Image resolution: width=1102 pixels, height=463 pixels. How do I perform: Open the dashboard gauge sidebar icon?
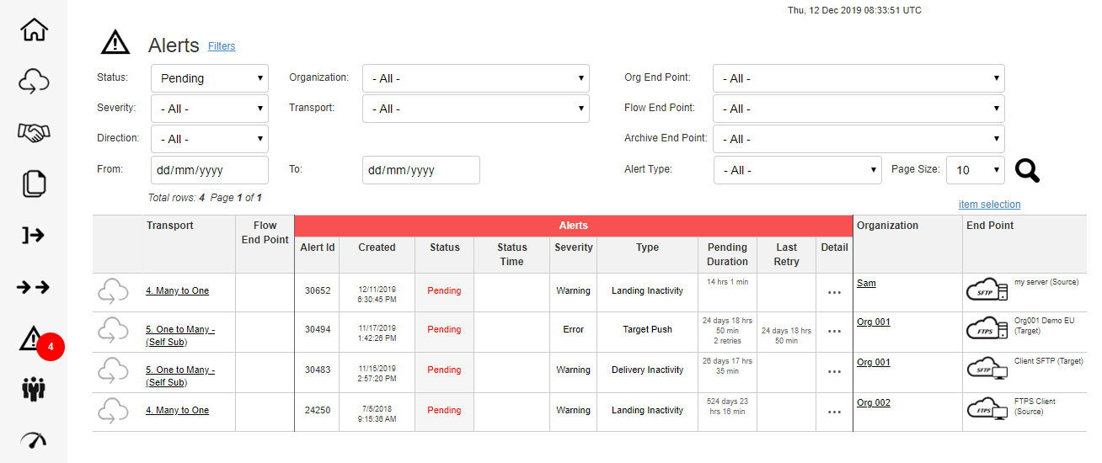pos(34,439)
